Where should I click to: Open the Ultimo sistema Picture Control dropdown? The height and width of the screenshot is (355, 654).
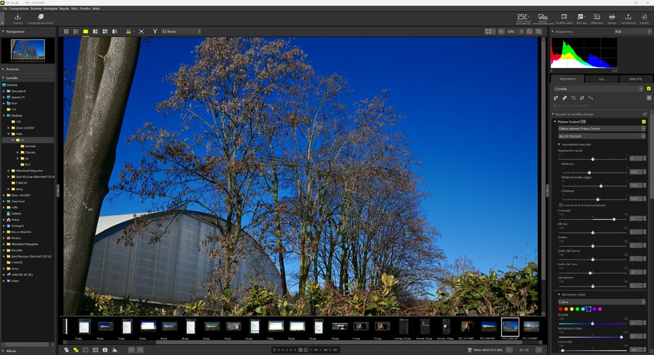(602, 129)
